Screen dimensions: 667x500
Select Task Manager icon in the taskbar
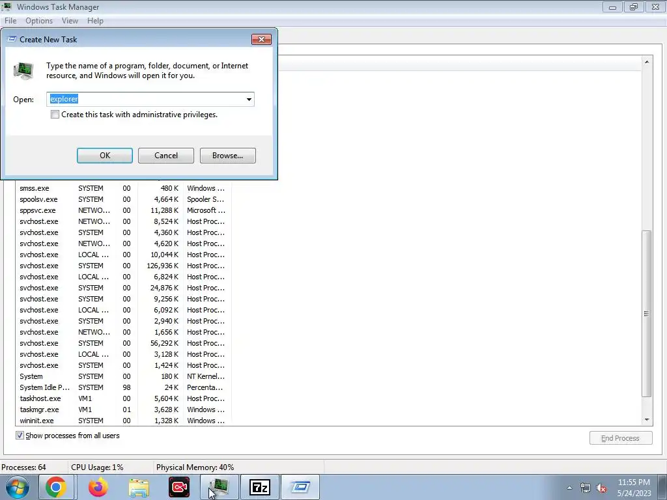(x=219, y=487)
